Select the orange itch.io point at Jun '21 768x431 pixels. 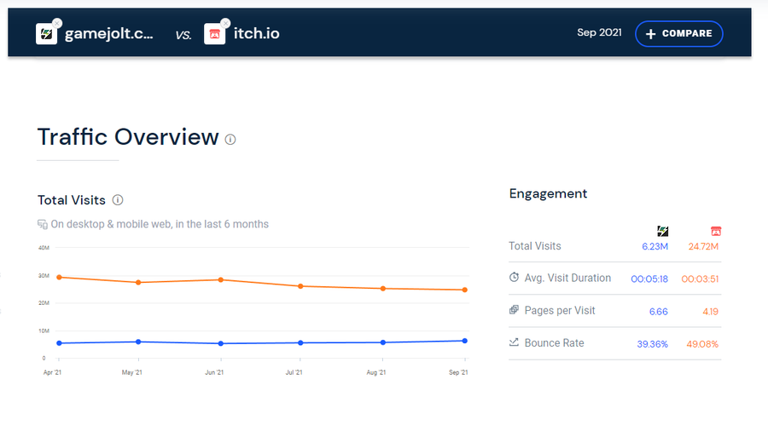point(221,280)
